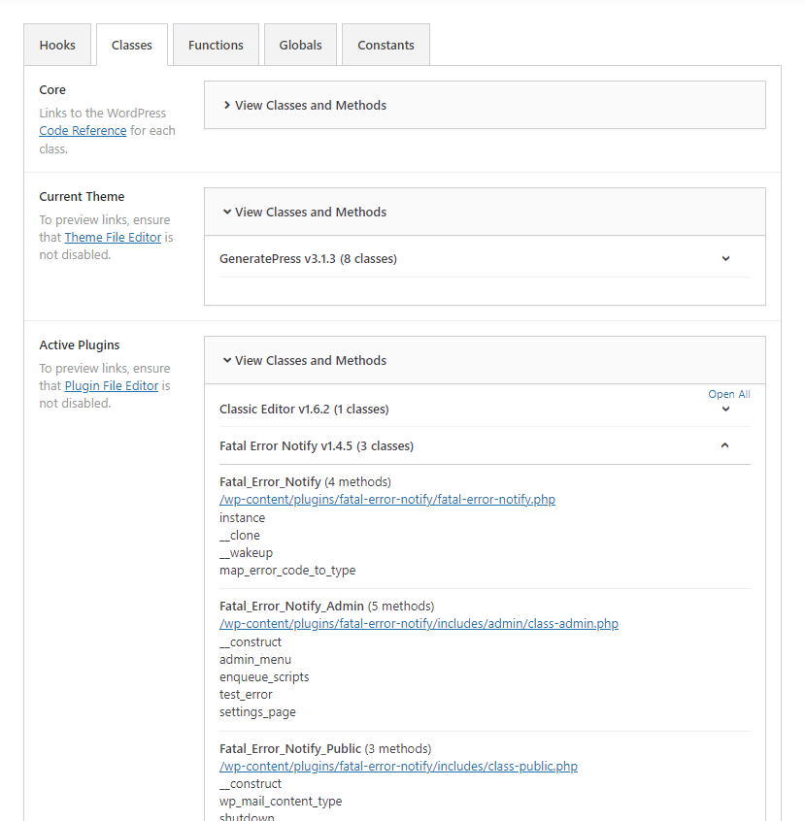Image resolution: width=805 pixels, height=821 pixels.
Task: Click the GeneratePress v3.1.3 row title
Action: click(308, 259)
